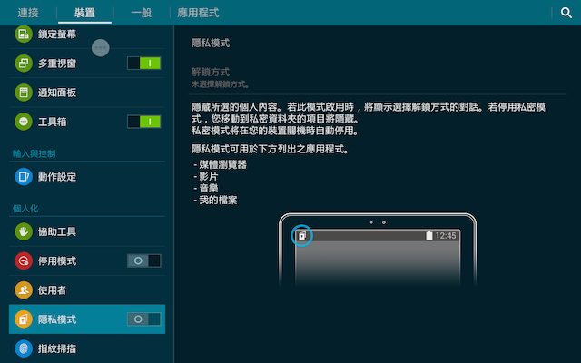Screen dimensions: 581x363
Task: Click the 我的檔案 list entry
Action: tap(215, 201)
